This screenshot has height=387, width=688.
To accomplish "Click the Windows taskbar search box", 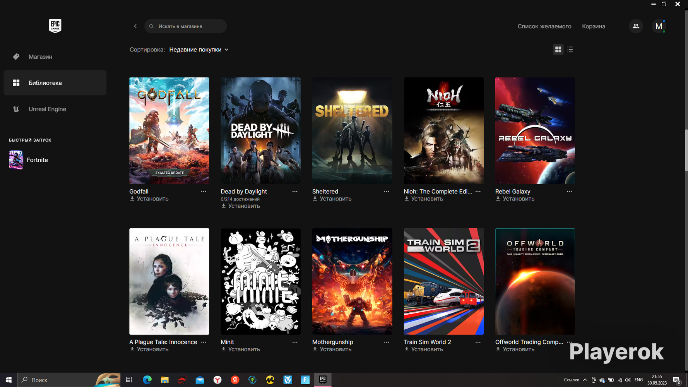I will [69, 380].
